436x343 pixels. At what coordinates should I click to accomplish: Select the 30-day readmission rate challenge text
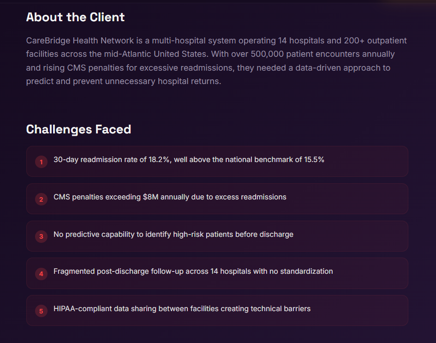pos(189,160)
